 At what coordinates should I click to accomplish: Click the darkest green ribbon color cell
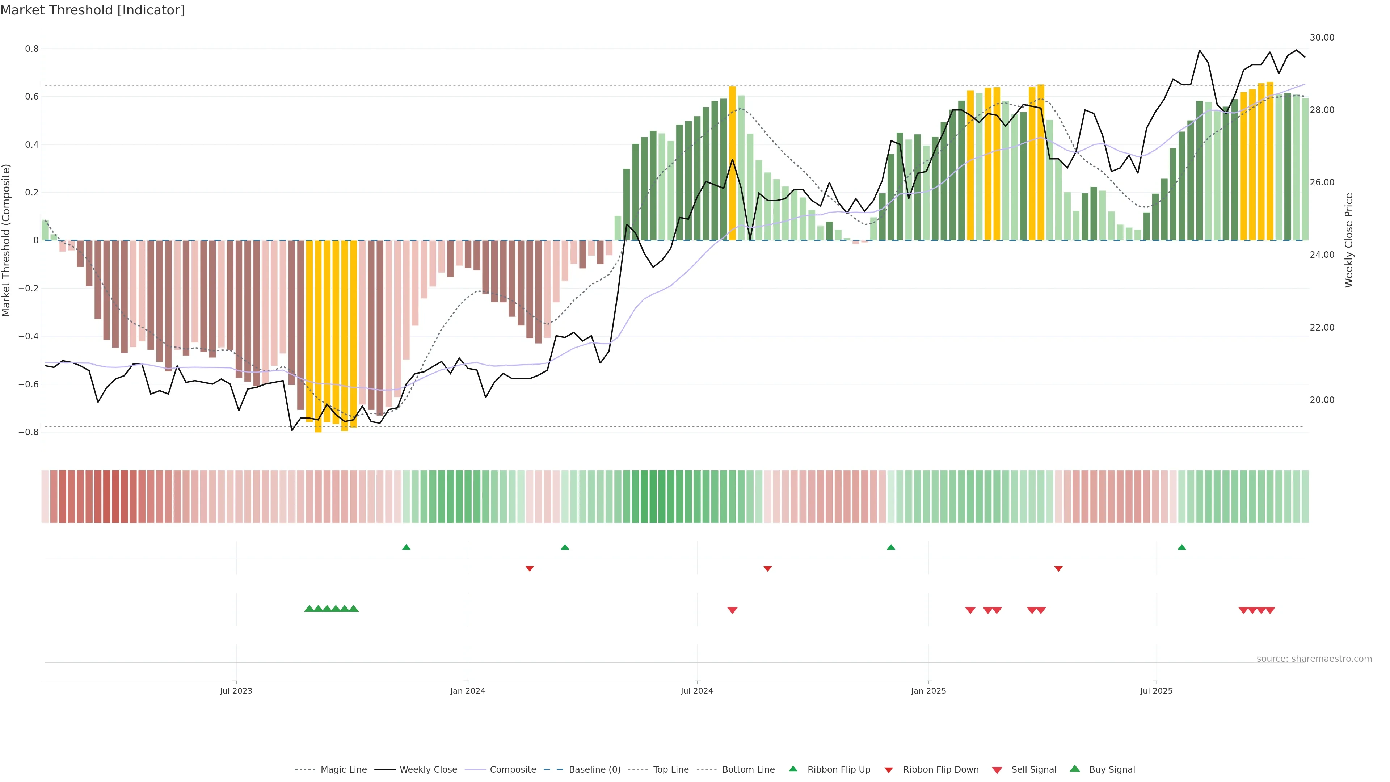point(653,496)
